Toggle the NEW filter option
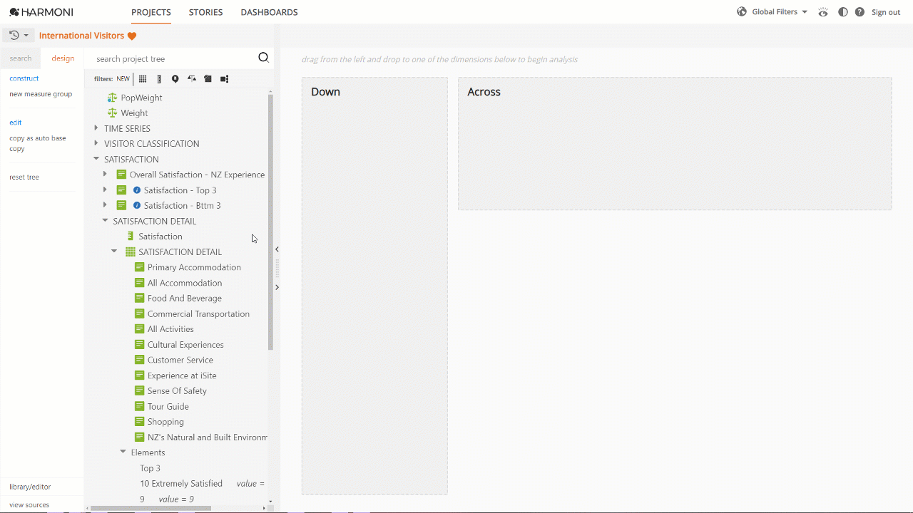The width and height of the screenshot is (913, 513). (122, 78)
